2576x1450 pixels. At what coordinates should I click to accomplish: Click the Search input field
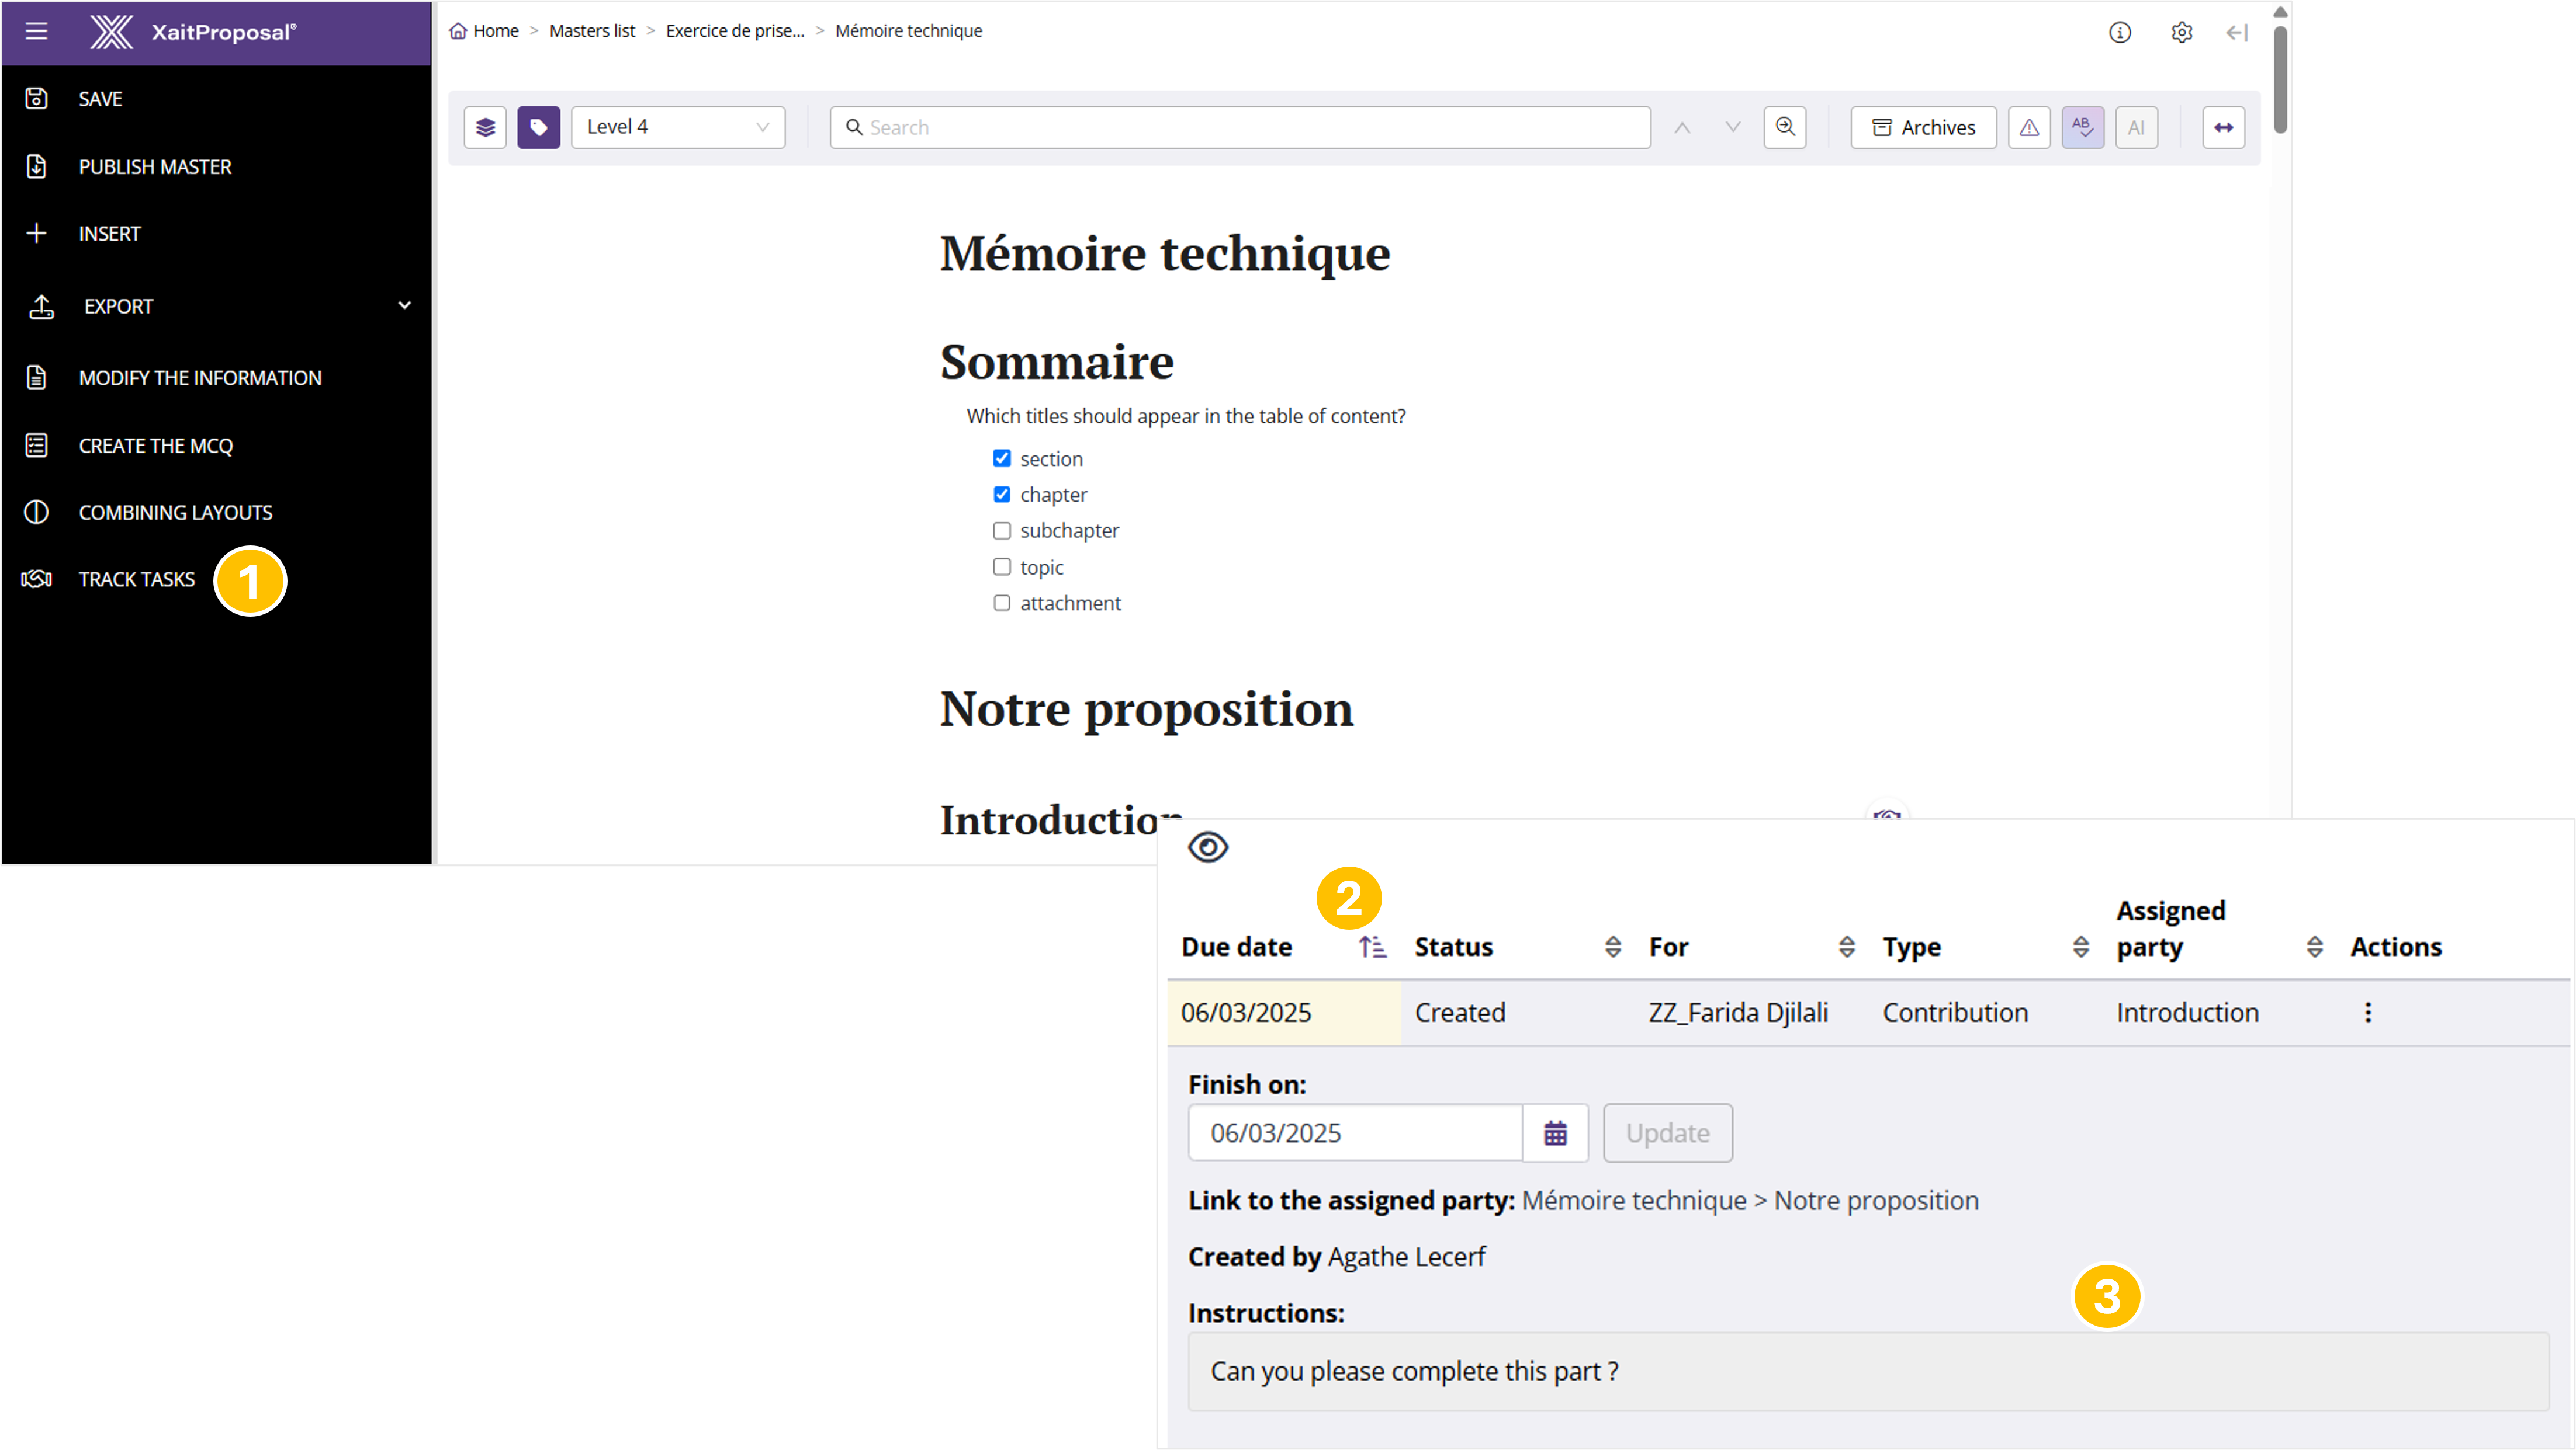coord(1240,127)
